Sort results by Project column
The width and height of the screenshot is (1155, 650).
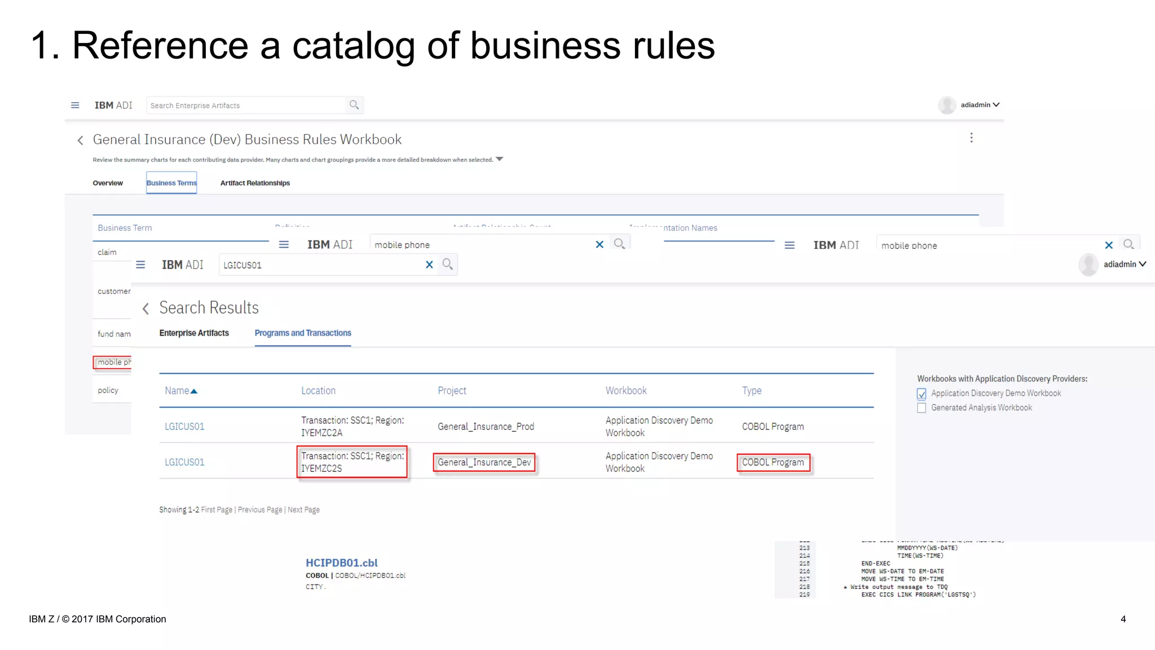452,390
